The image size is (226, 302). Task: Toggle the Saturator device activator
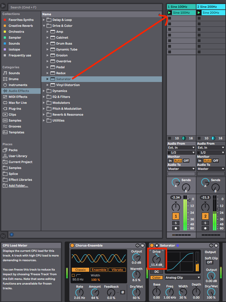[x=152, y=245]
